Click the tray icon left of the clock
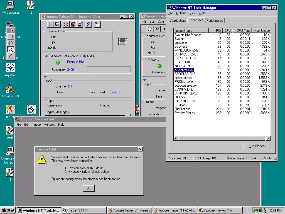285x214 pixels. click(x=265, y=211)
